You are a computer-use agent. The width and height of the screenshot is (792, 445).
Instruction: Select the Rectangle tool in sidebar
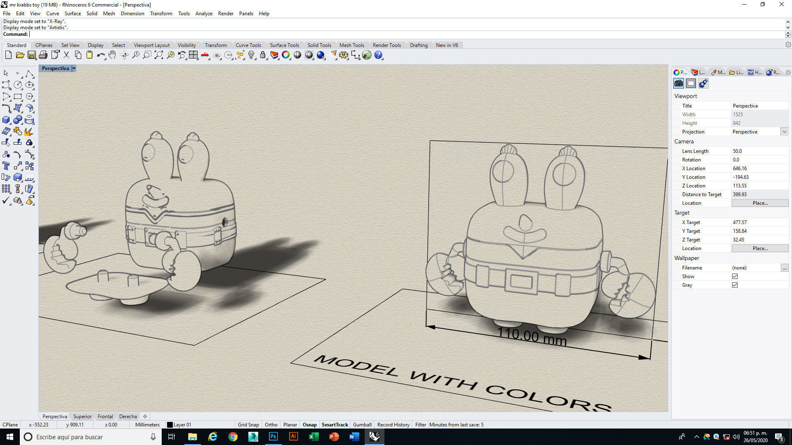tap(18, 96)
